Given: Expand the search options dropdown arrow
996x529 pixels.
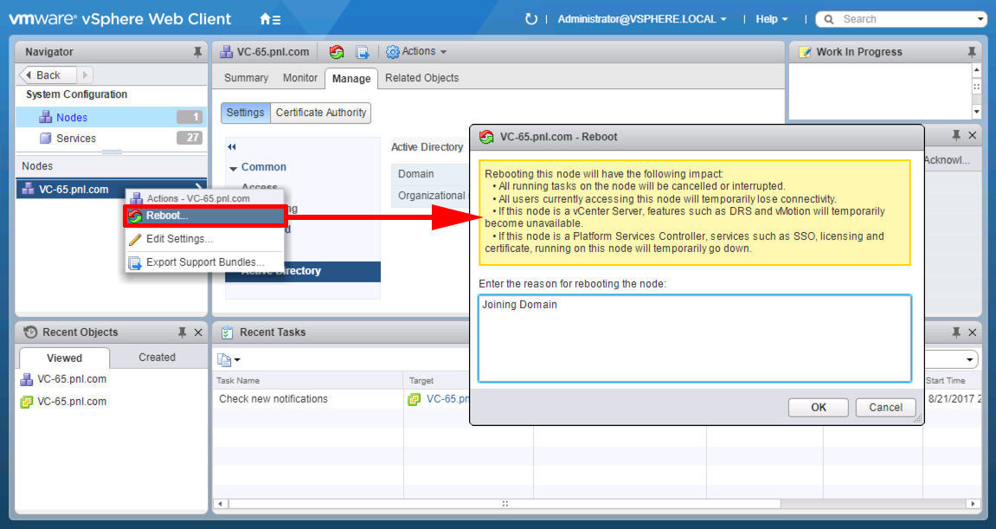Looking at the screenshot, I should (980, 20).
